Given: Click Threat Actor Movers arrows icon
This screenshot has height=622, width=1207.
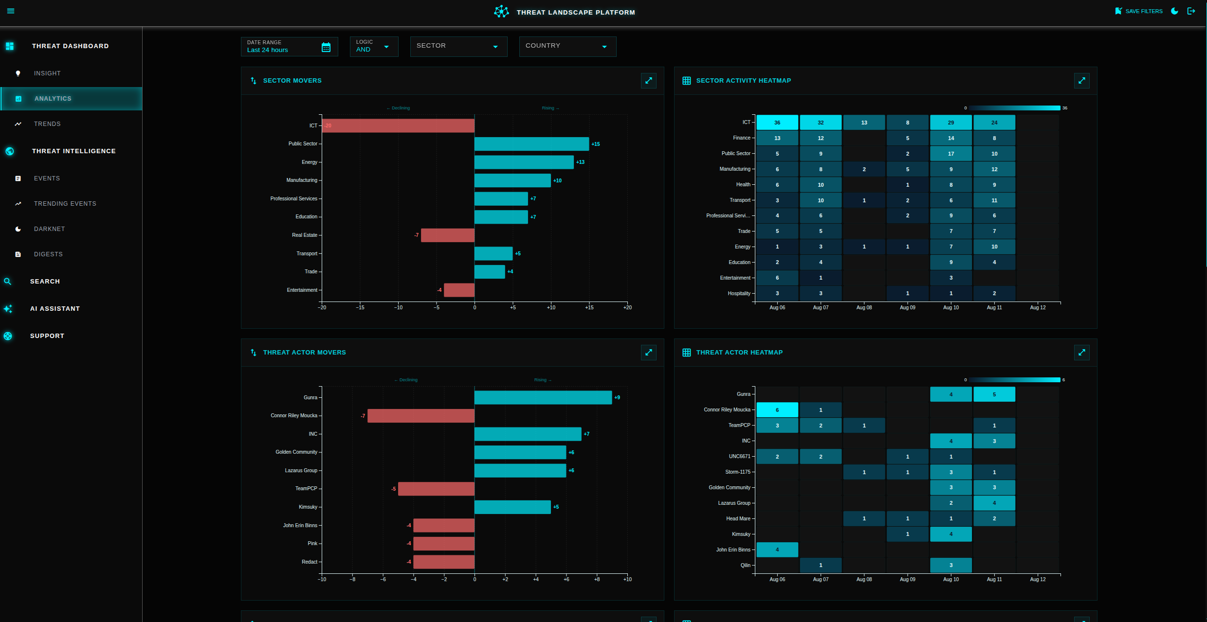Looking at the screenshot, I should coord(254,353).
